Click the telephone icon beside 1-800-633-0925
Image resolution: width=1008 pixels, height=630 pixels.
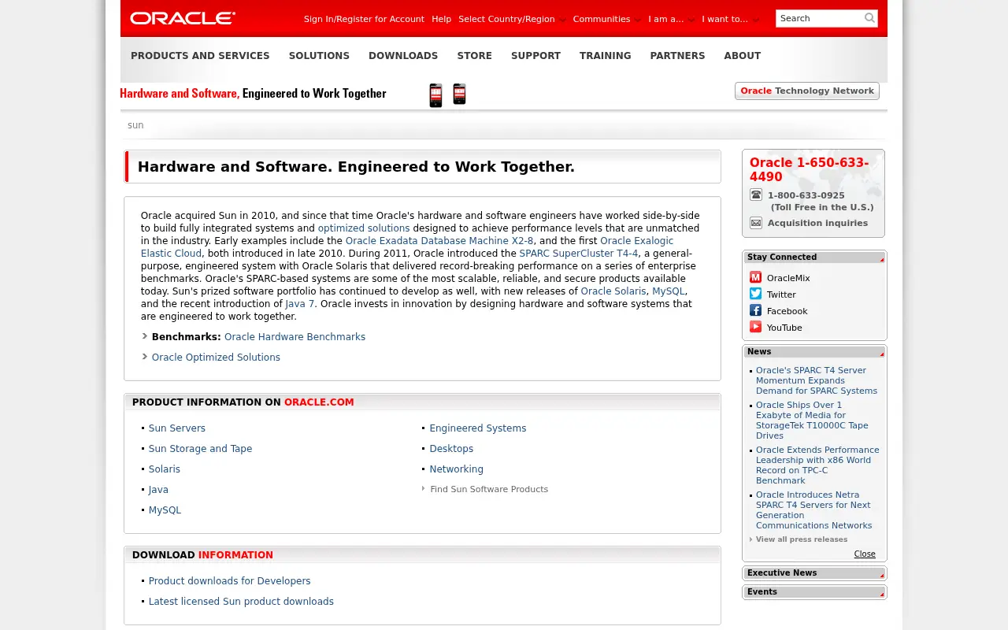click(x=756, y=195)
